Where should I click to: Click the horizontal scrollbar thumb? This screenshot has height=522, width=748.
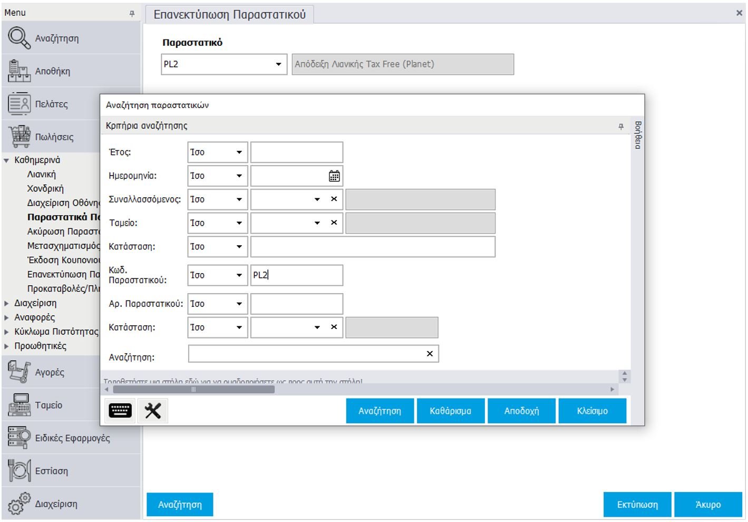tap(193, 390)
